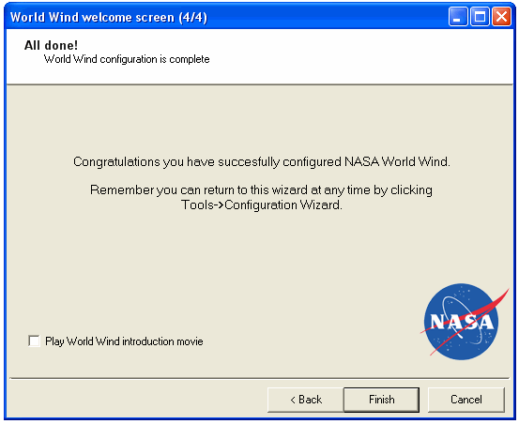Screen dimensions: 519x424
Task: Maximize the World Wind welcome window
Action: coord(480,17)
